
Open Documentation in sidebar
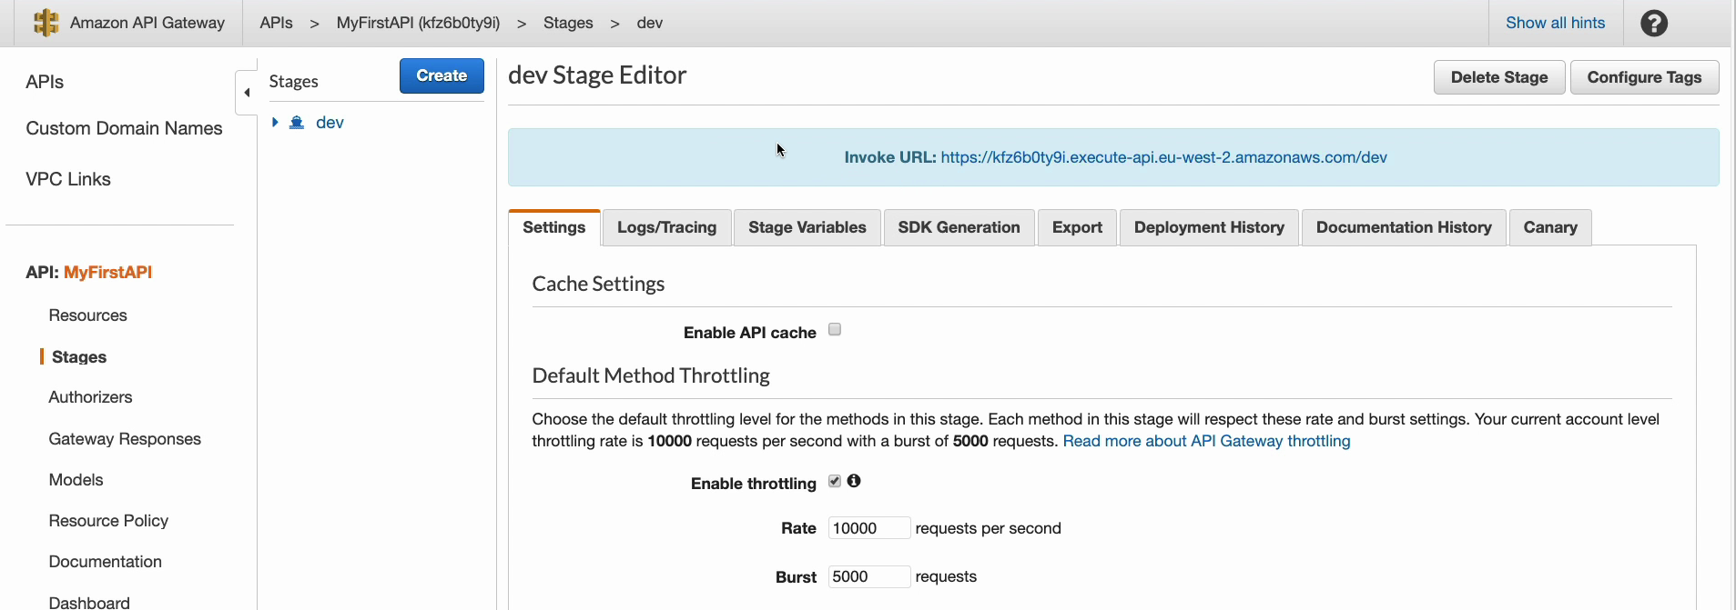point(106,562)
